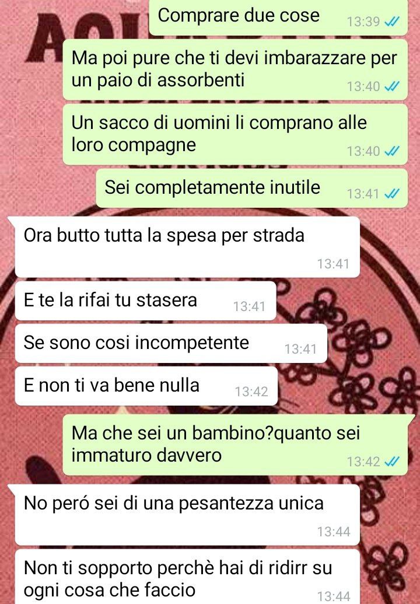Tap the 'Non ti sopporto perchè' message
The image size is (420, 604).
[187, 577]
